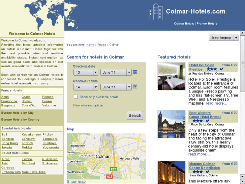
Task: Click the Search button
Action: 135,115
